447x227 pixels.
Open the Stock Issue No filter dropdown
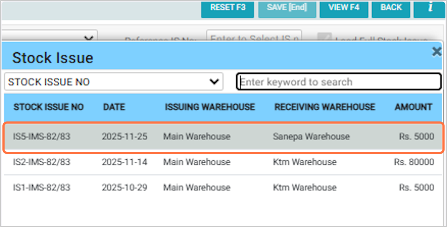click(x=114, y=82)
